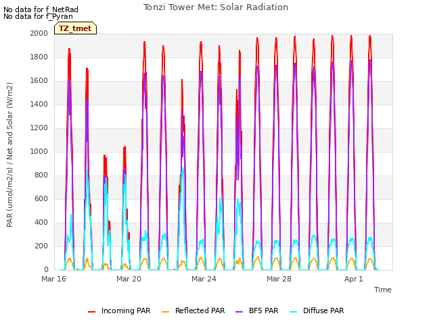433x324 pixels.
Task: Click the Incoming PAR legend label
Action: pyautogui.click(x=126, y=310)
